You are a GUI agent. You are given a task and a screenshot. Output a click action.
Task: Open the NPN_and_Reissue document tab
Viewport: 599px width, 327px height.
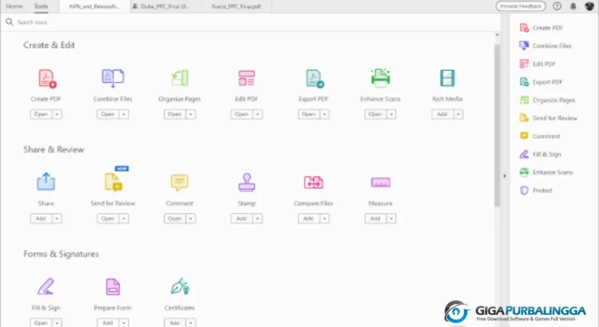tap(94, 6)
